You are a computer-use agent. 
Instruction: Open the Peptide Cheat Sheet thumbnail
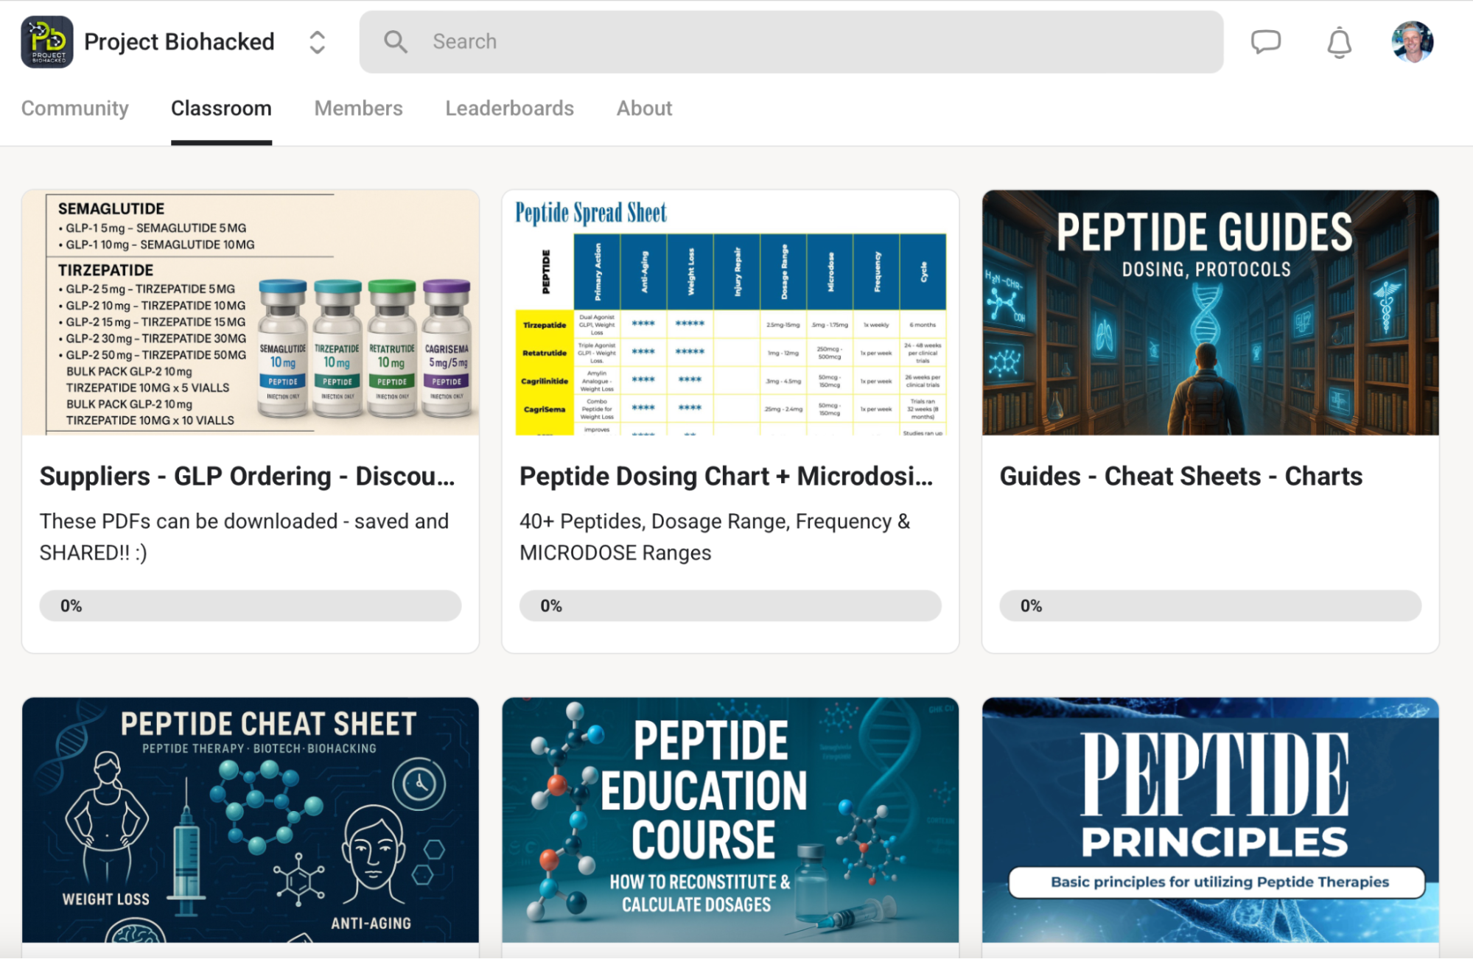click(251, 820)
